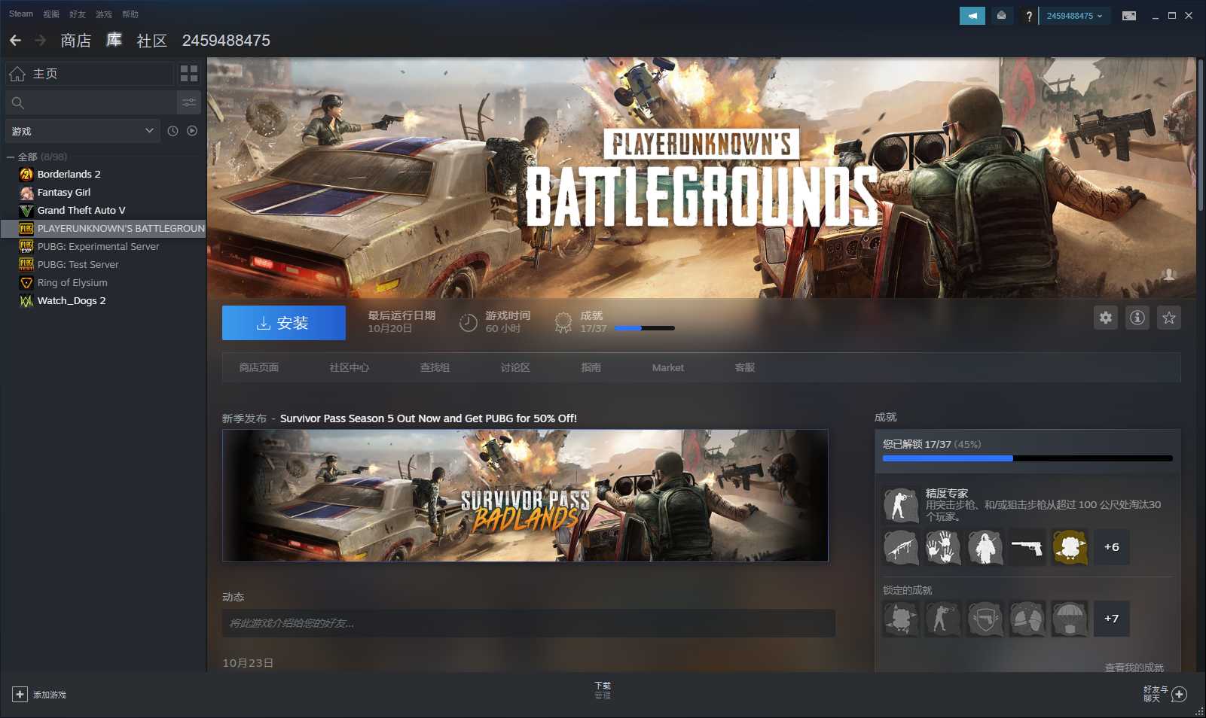
Task: Open Survivor Pass Badlands news banner
Action: click(x=525, y=495)
